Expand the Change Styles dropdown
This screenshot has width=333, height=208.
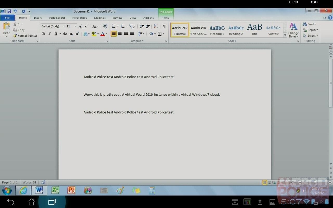[x=293, y=30]
